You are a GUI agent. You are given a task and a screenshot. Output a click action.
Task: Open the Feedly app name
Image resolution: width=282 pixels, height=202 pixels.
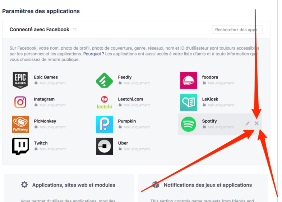(125, 77)
